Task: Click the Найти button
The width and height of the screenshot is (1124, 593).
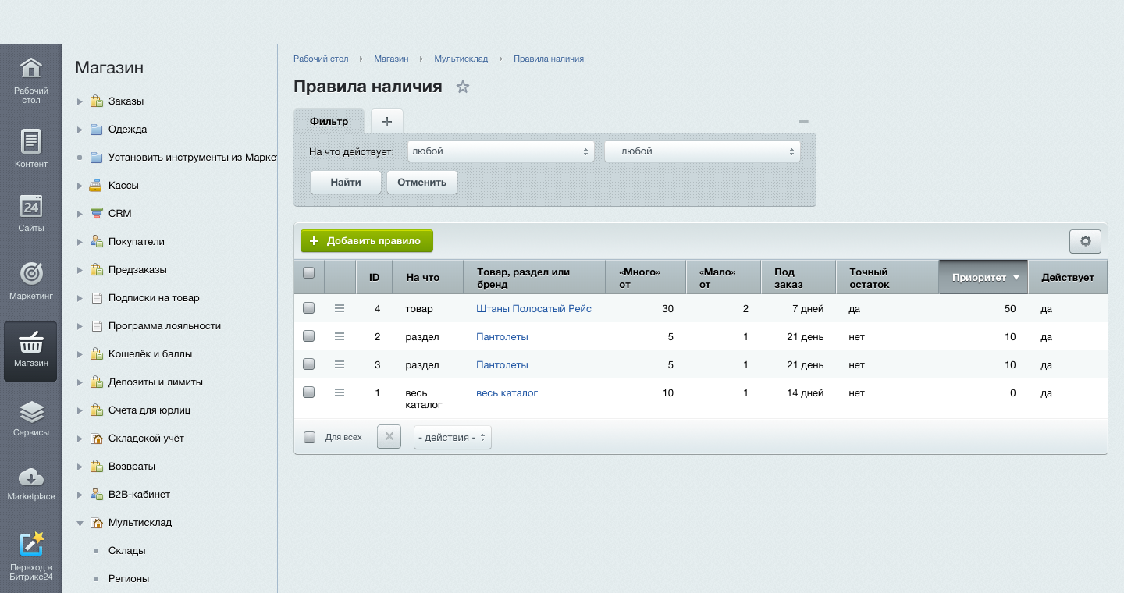Action: click(345, 182)
